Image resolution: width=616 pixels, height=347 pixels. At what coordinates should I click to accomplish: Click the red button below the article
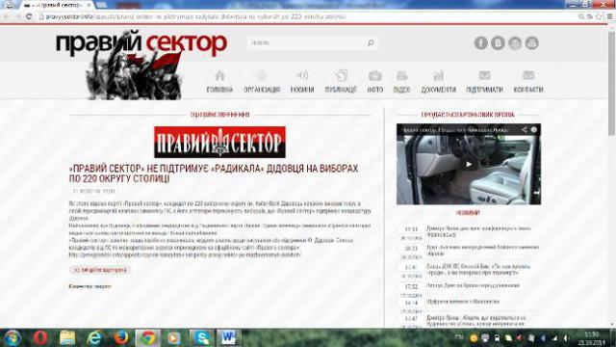[x=100, y=270]
